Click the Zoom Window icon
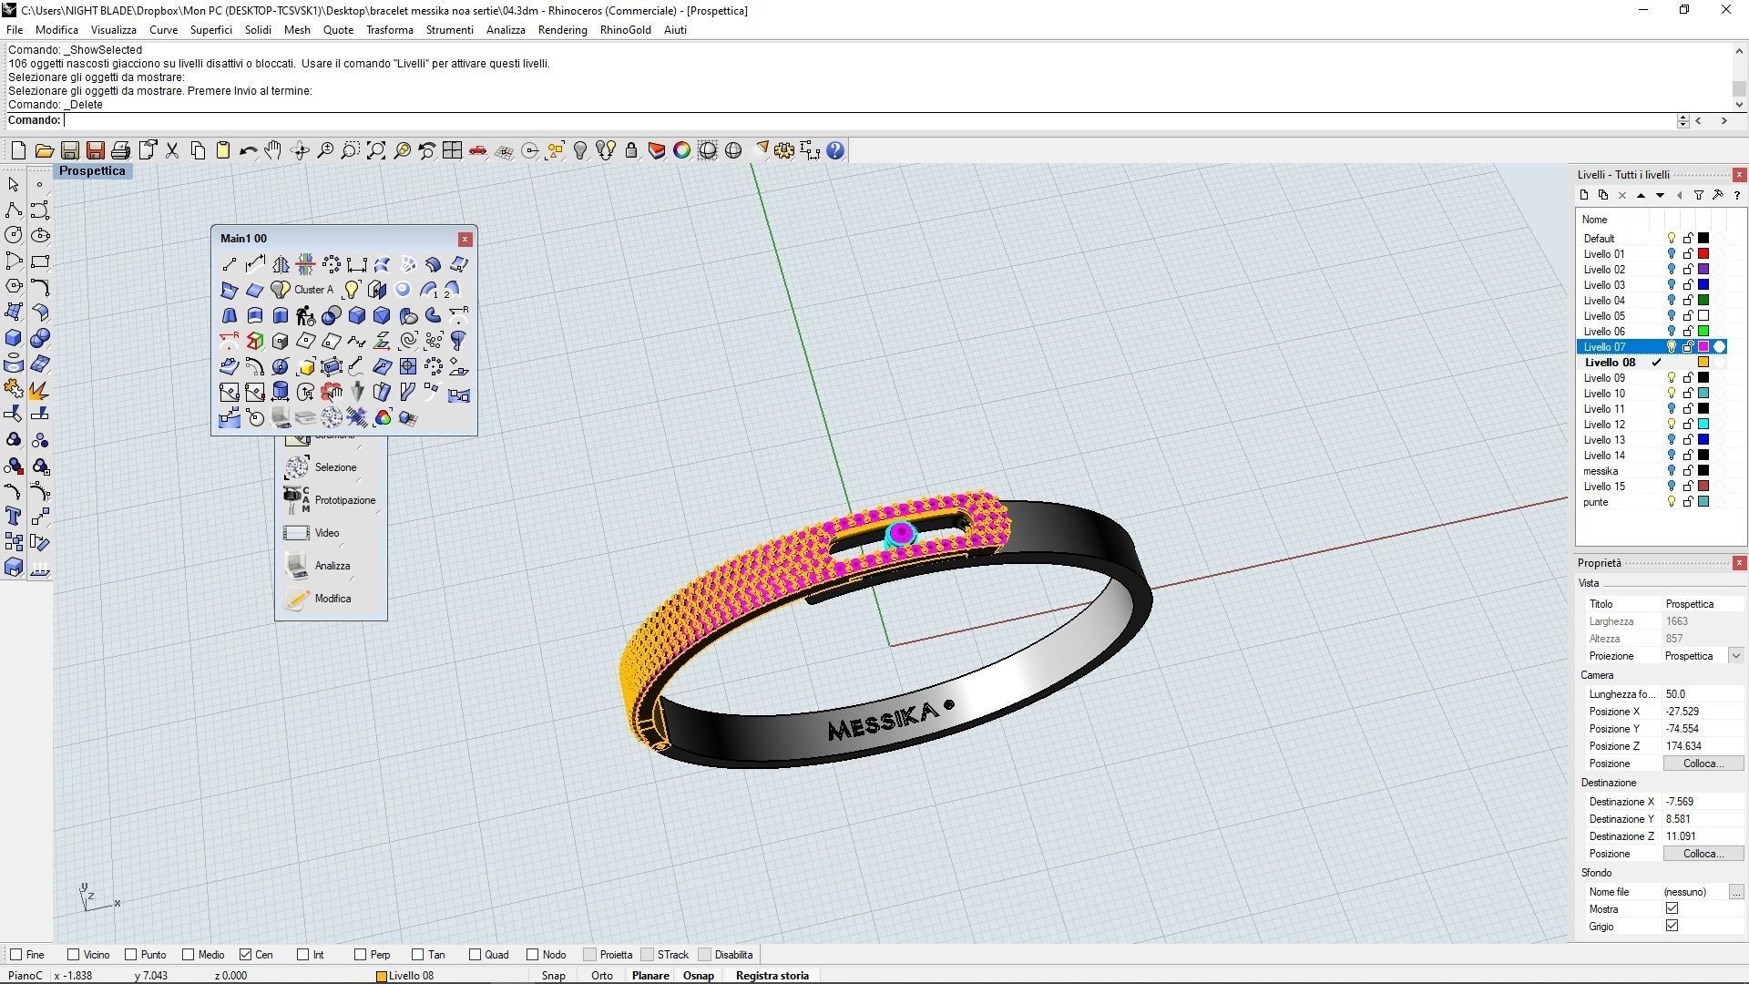This screenshot has width=1749, height=984. 350,150
